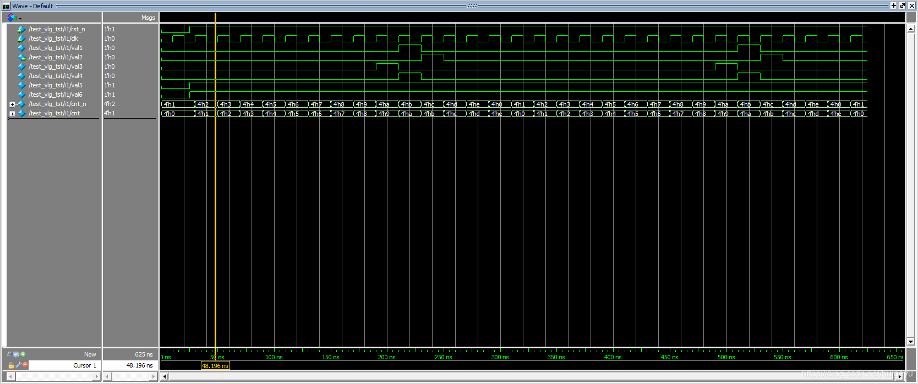Click the rst_n value 1'h1
The image size is (918, 384).
click(110, 29)
